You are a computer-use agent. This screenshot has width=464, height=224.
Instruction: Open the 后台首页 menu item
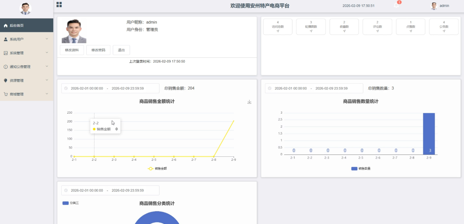pyautogui.click(x=27, y=26)
